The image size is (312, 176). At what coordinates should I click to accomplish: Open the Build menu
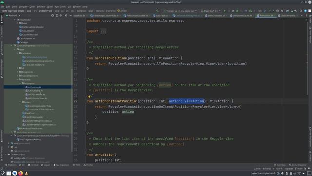(50, 6)
